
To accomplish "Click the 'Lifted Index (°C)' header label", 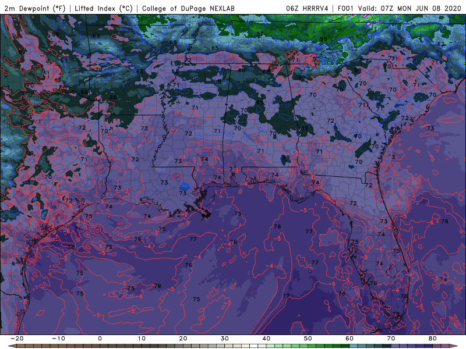I will [x=104, y=8].
